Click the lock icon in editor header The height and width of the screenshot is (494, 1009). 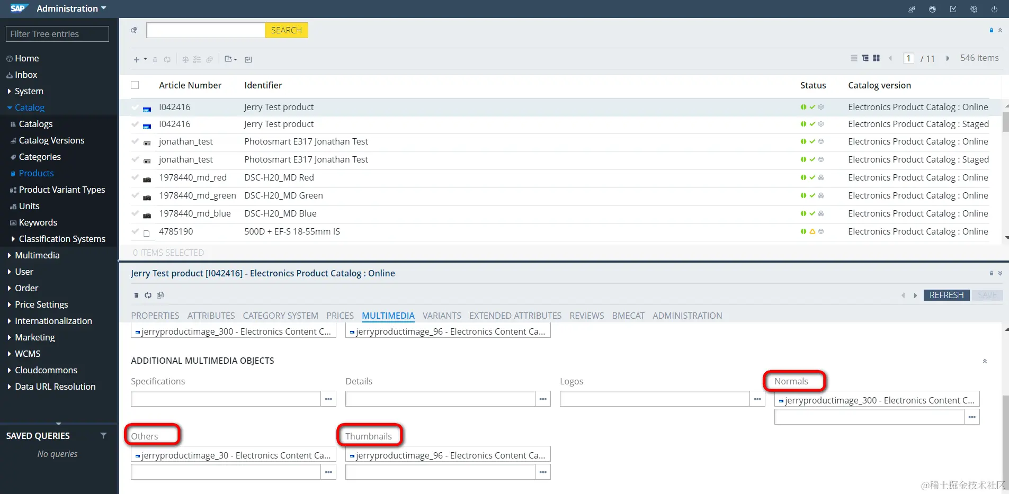(991, 273)
